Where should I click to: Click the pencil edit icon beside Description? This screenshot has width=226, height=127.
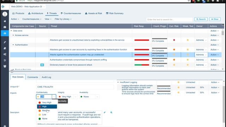pos(105,113)
